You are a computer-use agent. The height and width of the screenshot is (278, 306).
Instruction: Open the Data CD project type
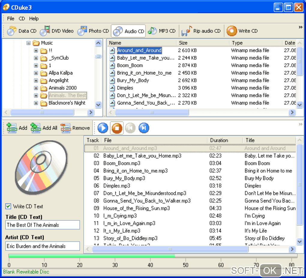(22, 31)
